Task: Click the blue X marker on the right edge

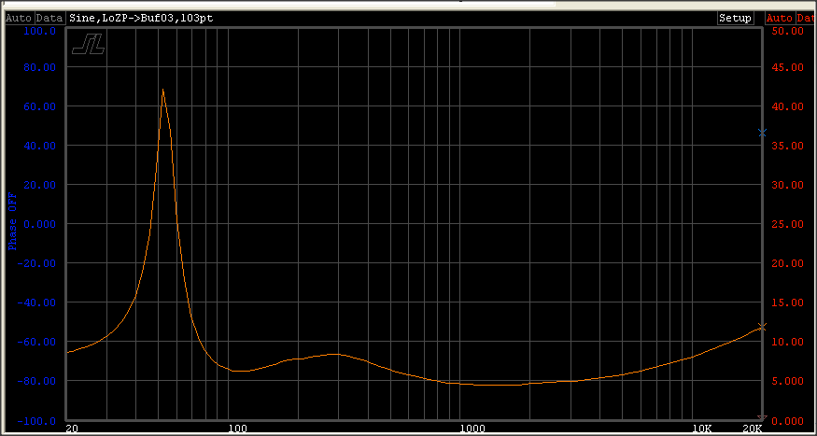Action: (x=762, y=133)
